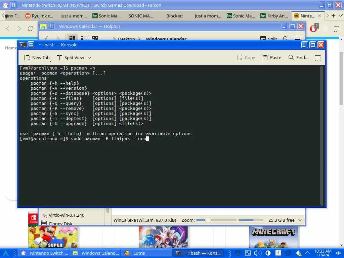Click Paste in Konsole toolbar
The image size is (344, 258).
click(272, 57)
